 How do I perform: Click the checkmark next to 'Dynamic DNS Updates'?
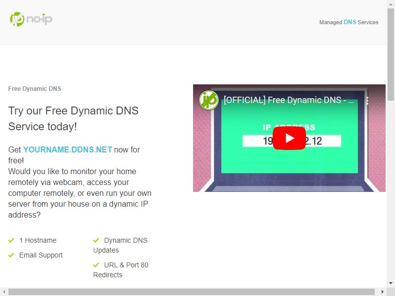96,240
